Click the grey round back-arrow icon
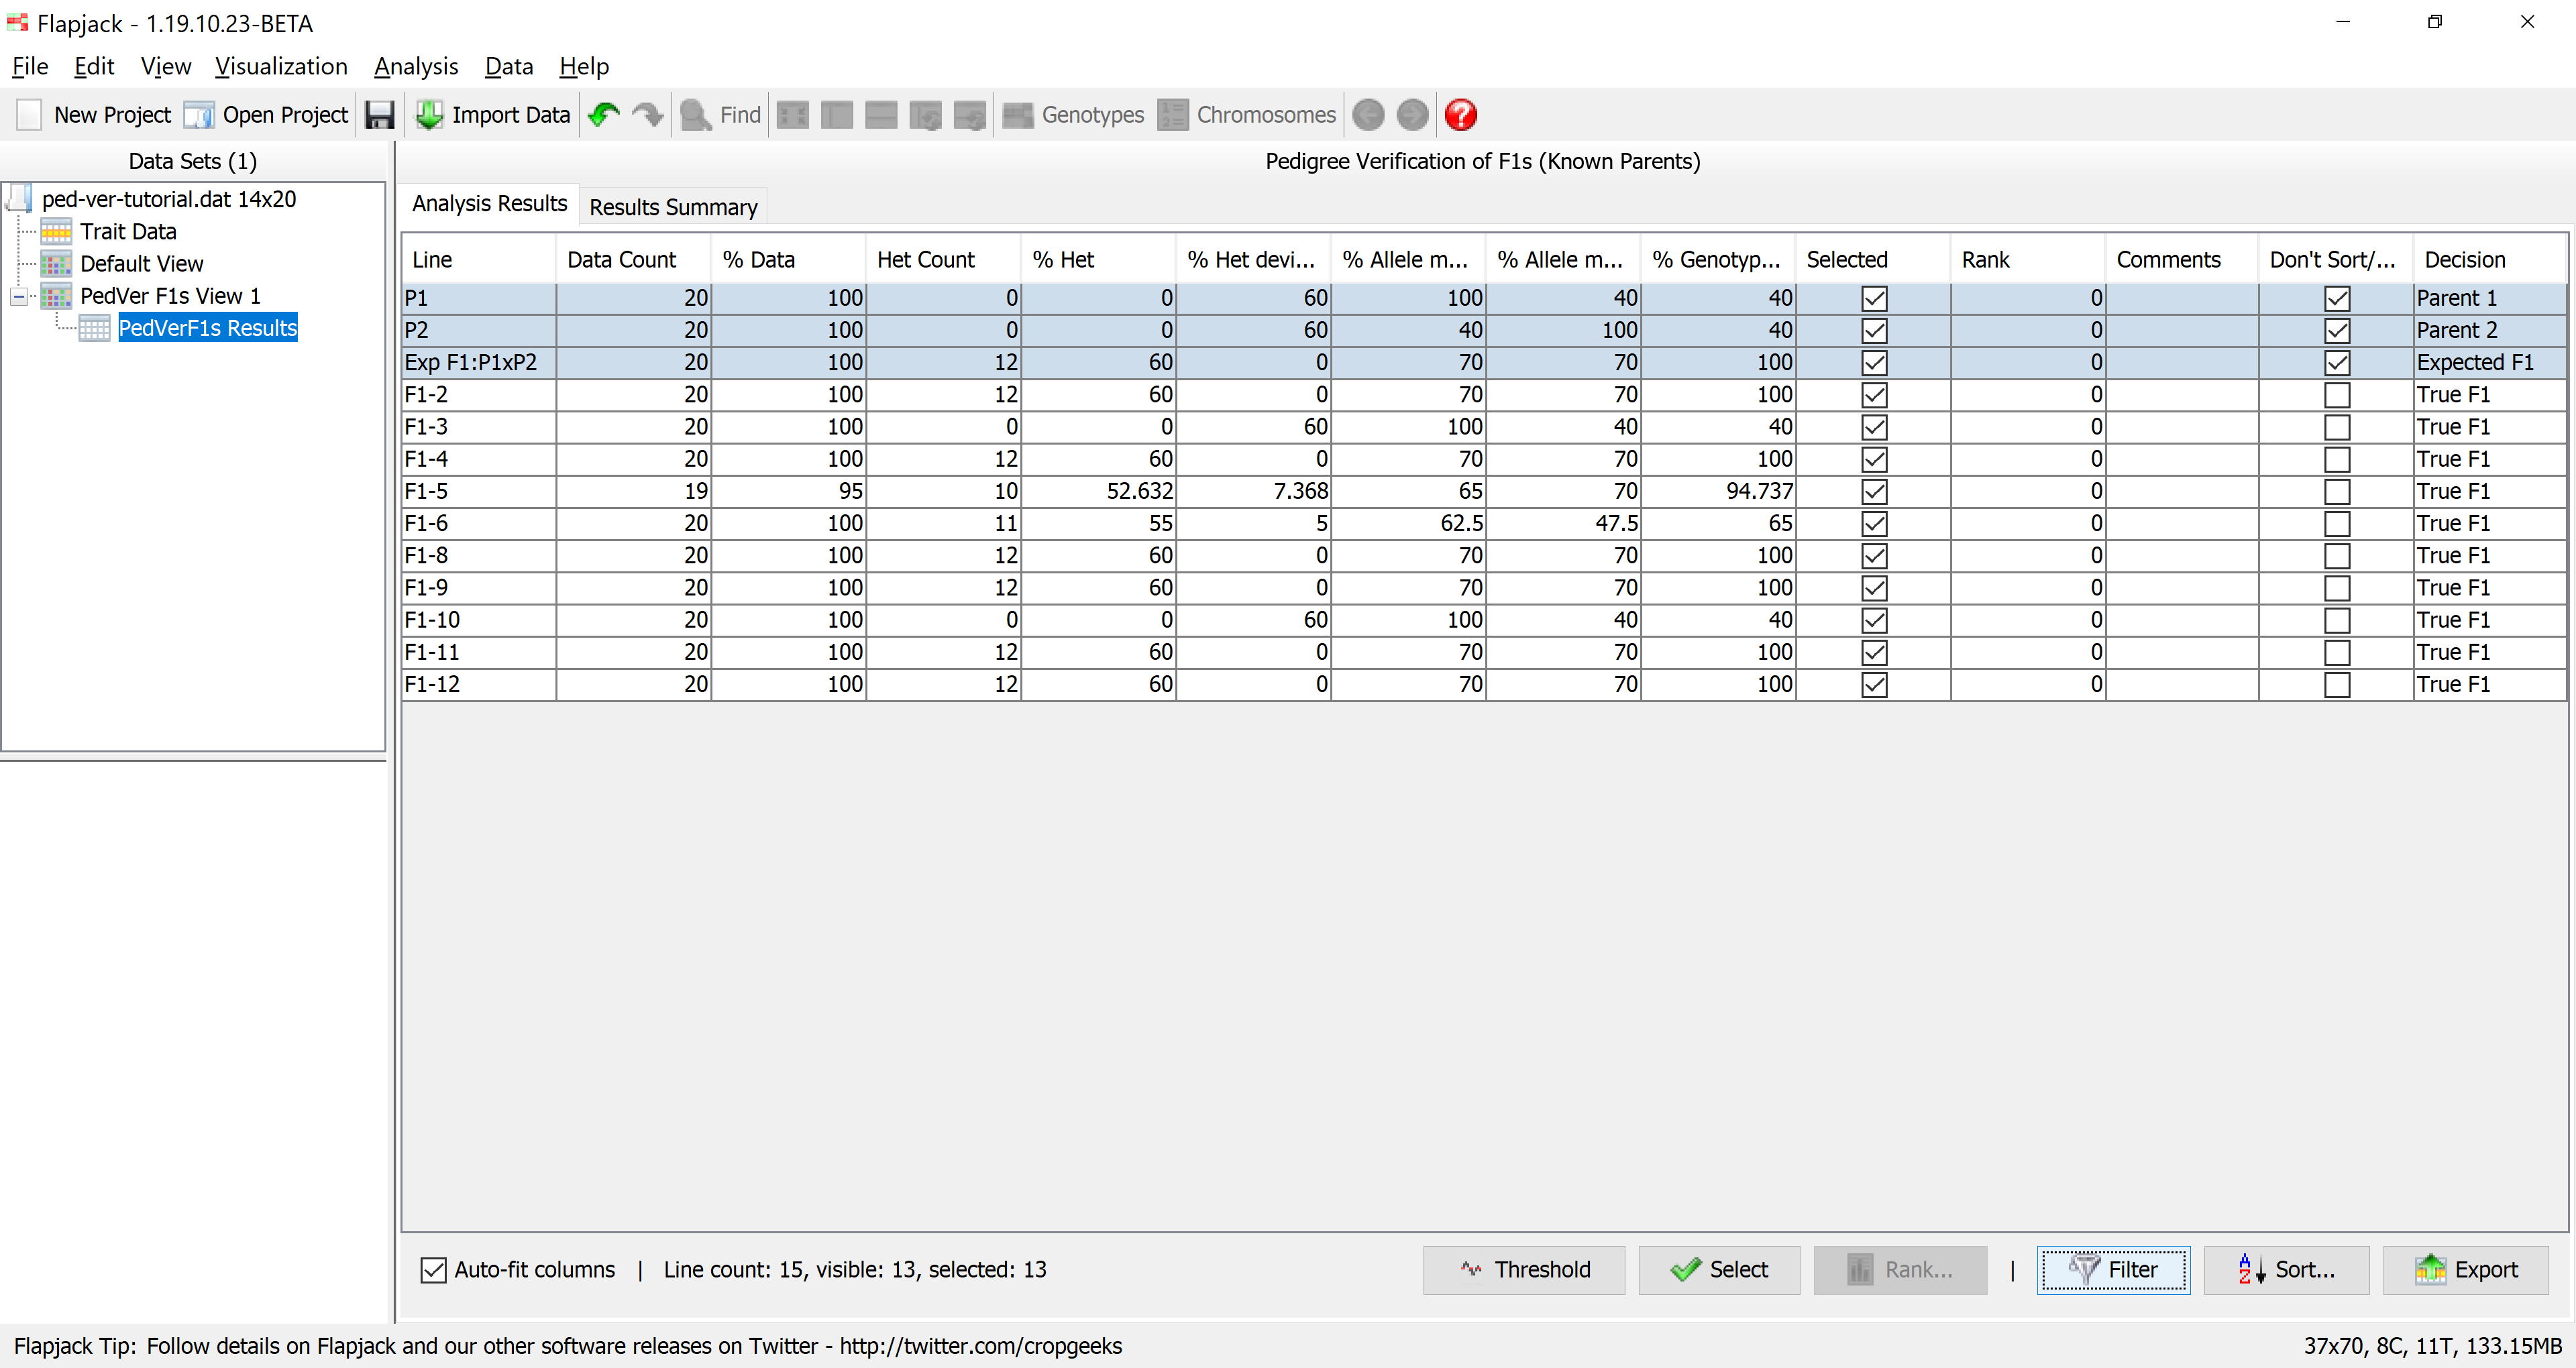 tap(1368, 115)
